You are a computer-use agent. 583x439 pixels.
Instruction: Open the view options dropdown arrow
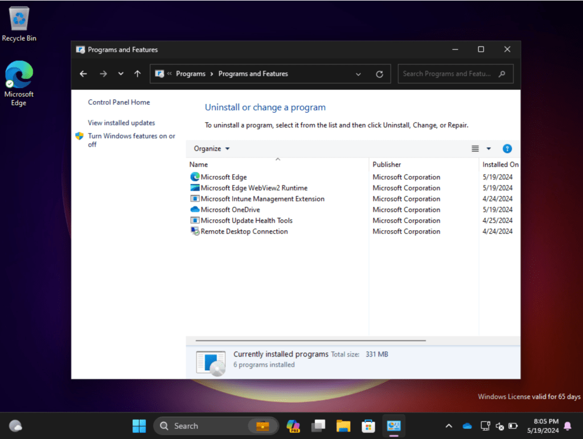tap(488, 148)
